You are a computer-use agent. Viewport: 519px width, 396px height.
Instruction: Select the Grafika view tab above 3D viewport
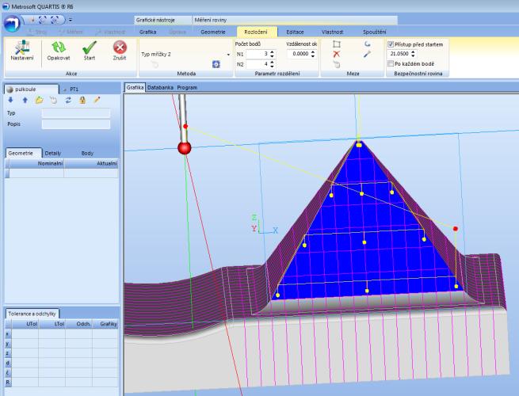point(135,88)
